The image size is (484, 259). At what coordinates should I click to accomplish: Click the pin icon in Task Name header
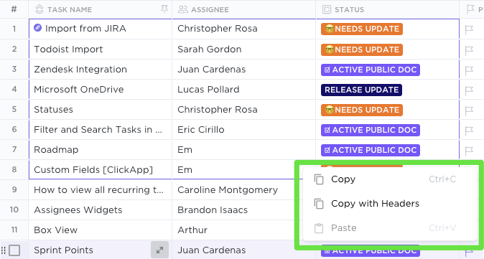tap(164, 9)
